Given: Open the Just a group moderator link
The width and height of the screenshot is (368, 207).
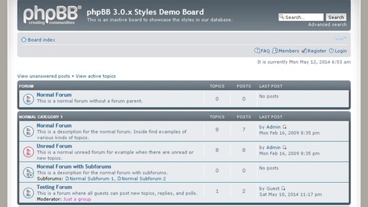Looking at the screenshot, I should click(77, 199).
